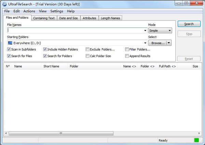Screen dimensions: 205x145
Task: Click the horizontal scrollbar thumb
Action: click(x=61, y=133)
